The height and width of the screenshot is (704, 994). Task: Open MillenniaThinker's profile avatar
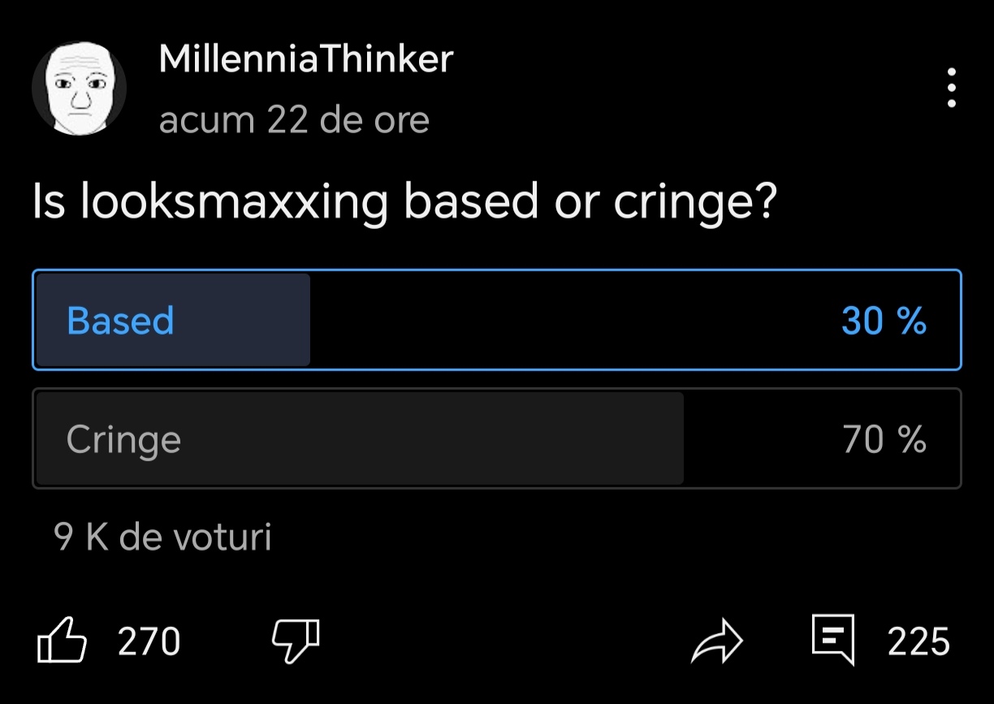tap(79, 88)
